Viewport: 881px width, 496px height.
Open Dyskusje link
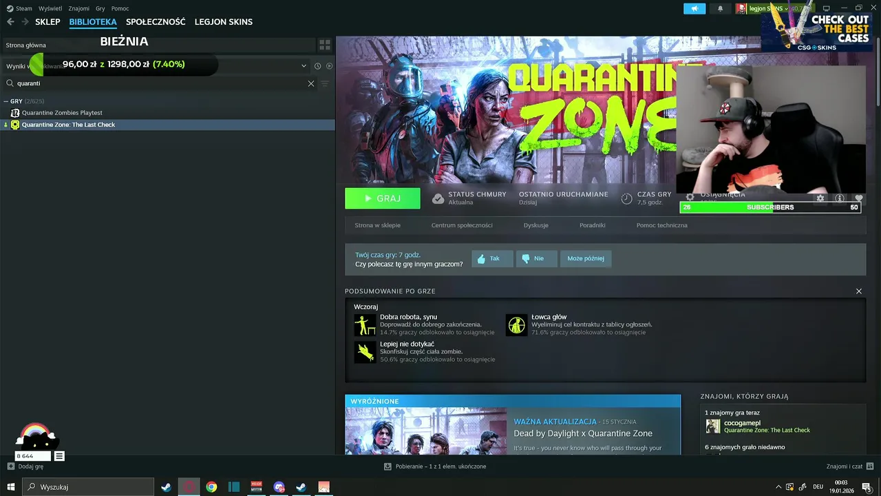click(x=536, y=225)
